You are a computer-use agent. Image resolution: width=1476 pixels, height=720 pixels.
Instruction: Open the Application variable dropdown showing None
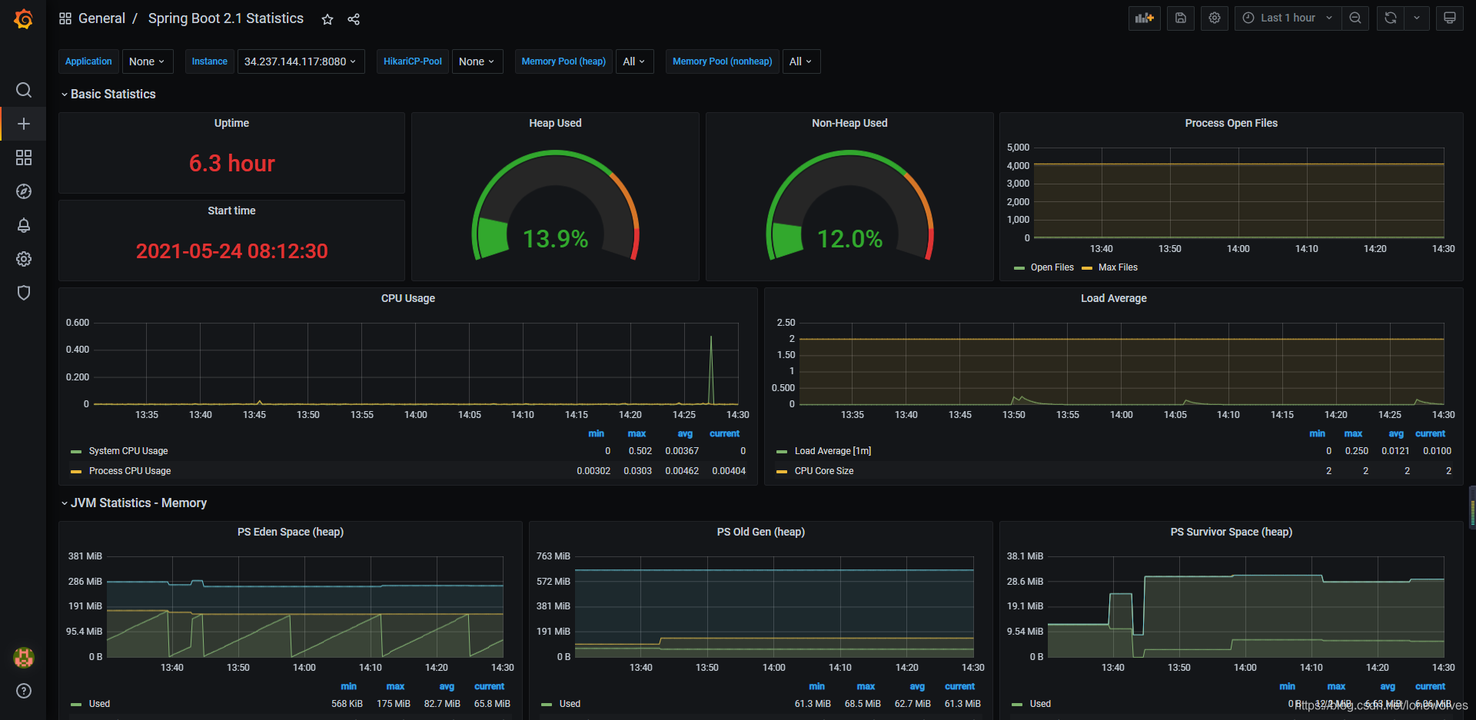(148, 61)
